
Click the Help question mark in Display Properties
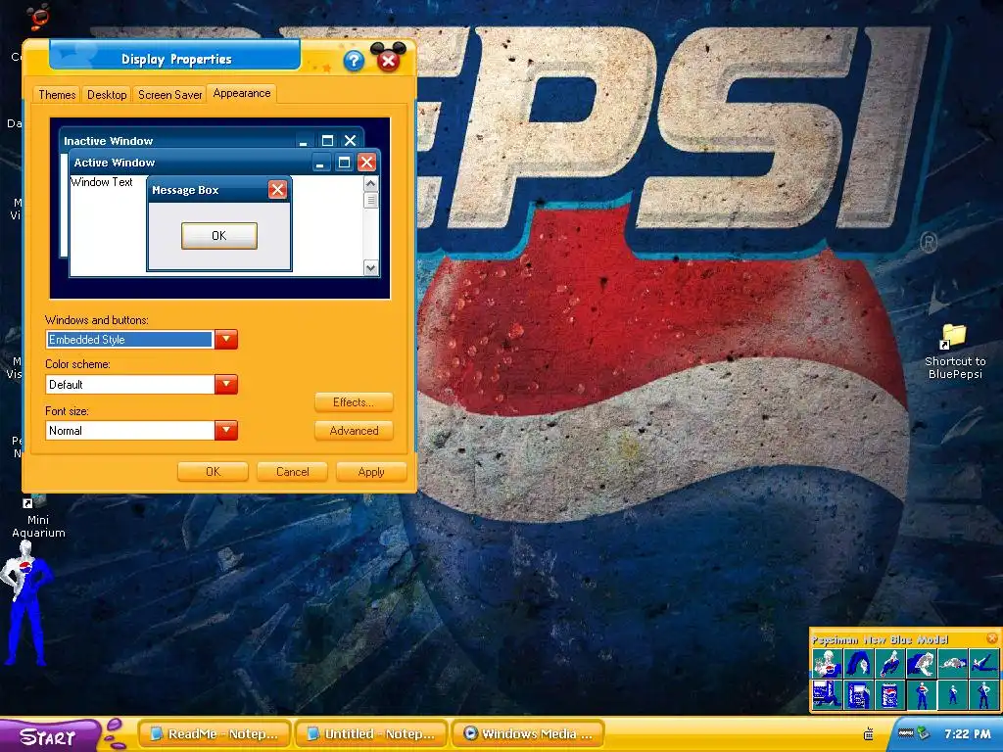pyautogui.click(x=353, y=61)
